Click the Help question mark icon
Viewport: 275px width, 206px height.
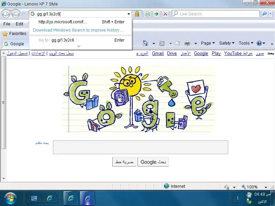[259, 43]
